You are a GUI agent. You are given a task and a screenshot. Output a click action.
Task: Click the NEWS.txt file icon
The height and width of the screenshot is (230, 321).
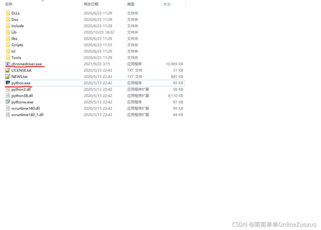click(8, 77)
